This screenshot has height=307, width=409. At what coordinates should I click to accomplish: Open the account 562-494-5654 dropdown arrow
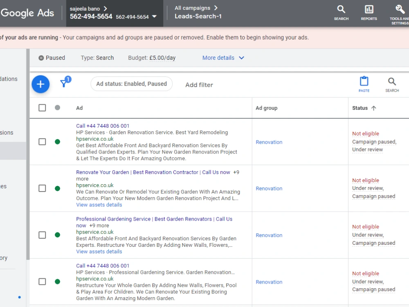[155, 16]
